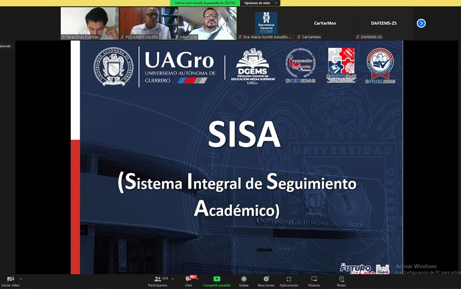The height and width of the screenshot is (289, 461).
Task: Click the UAGro university seal logo
Action: point(113,66)
